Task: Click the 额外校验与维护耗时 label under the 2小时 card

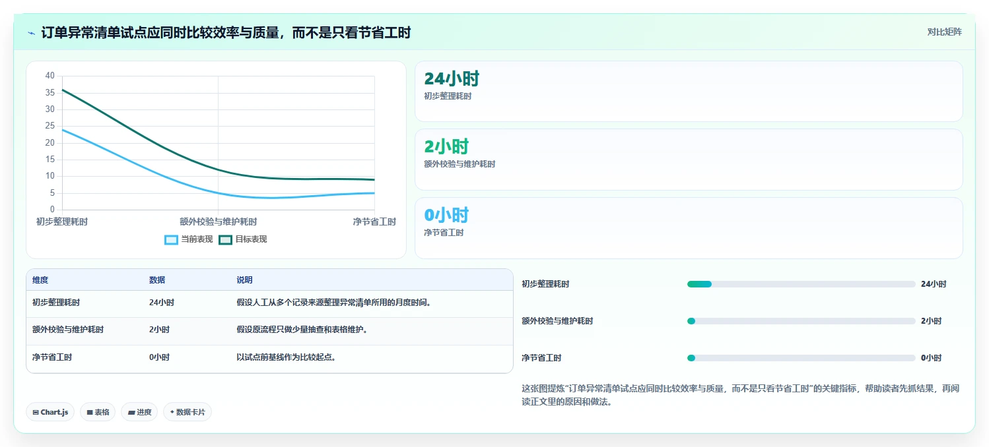Action: click(x=460, y=164)
